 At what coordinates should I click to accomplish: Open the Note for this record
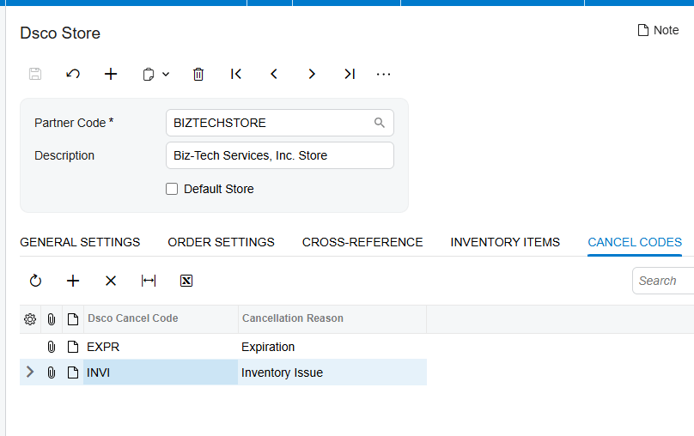[x=658, y=30]
